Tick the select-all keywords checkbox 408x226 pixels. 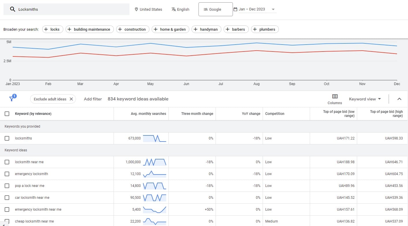(x=7, y=114)
